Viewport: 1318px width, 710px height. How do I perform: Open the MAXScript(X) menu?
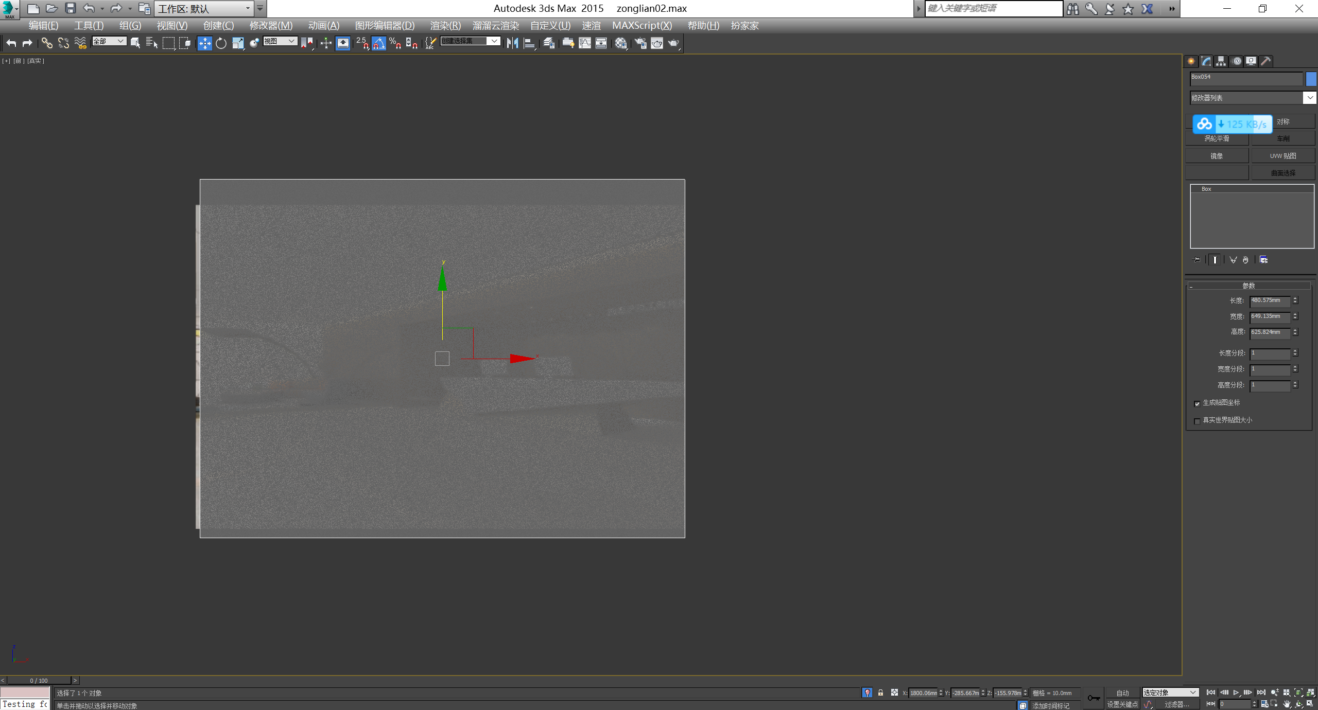tap(642, 26)
